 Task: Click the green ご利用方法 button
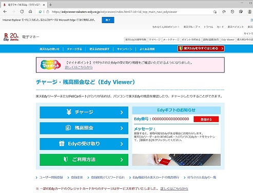click(84, 160)
